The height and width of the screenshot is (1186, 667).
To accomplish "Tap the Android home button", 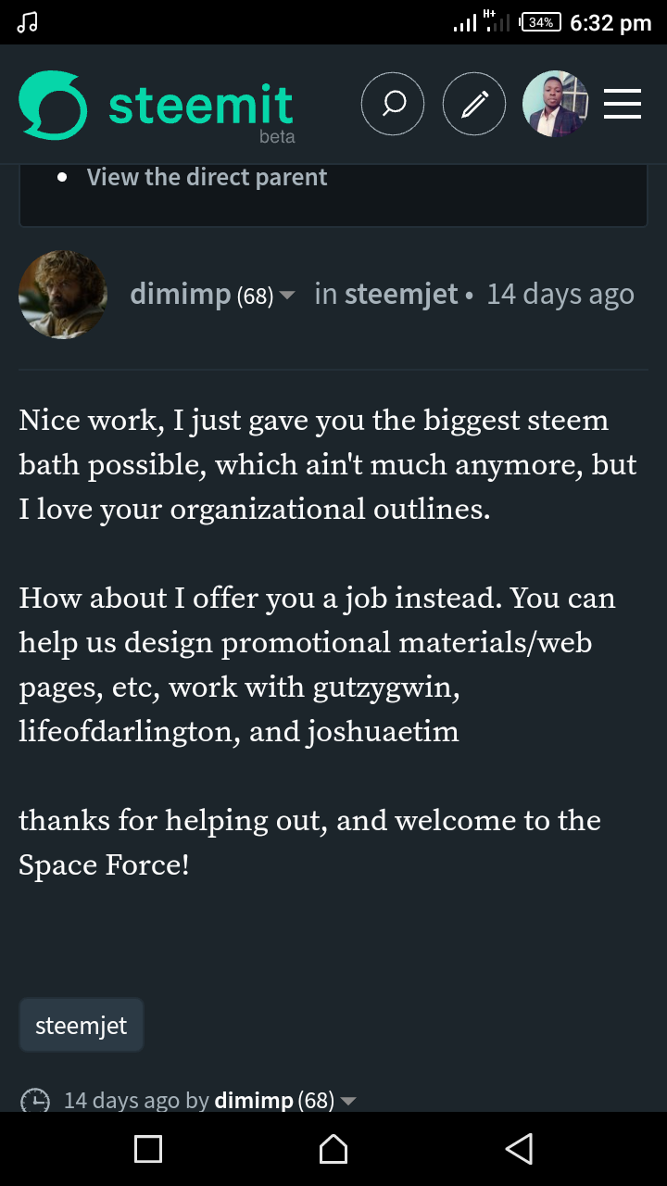I will tap(333, 1149).
